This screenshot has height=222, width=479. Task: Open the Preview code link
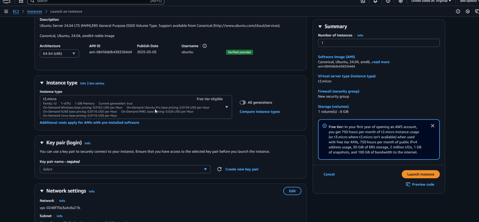pyautogui.click(x=420, y=184)
